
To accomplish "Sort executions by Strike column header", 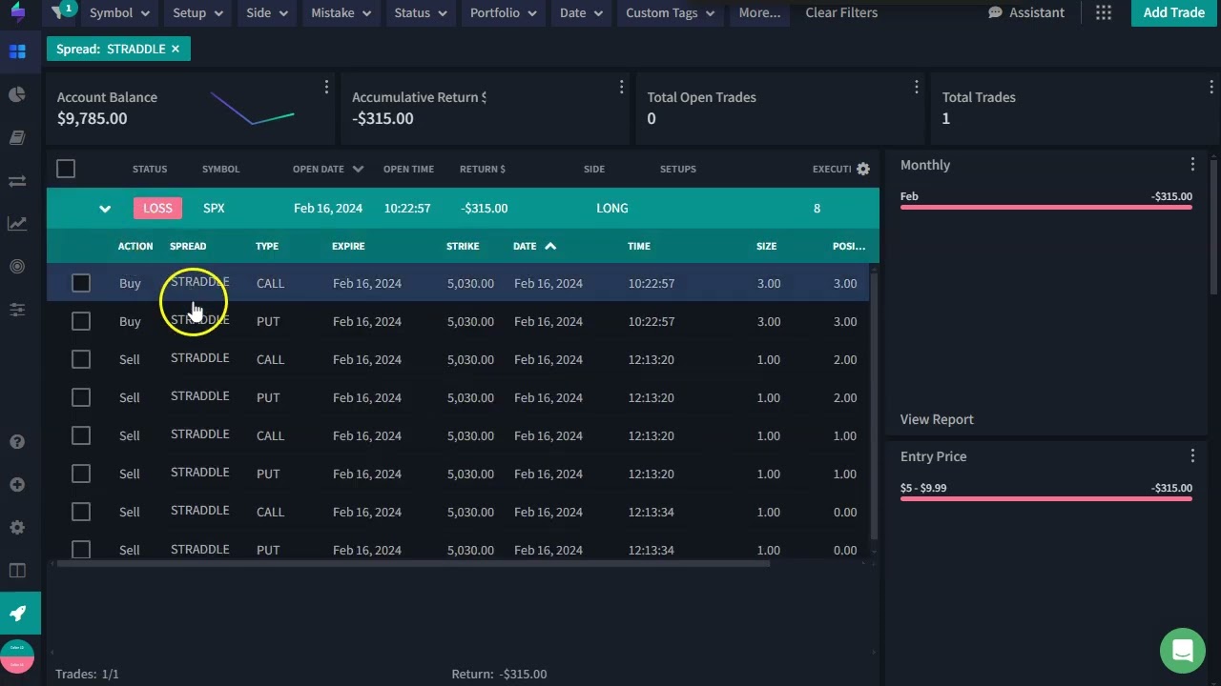I will (463, 246).
